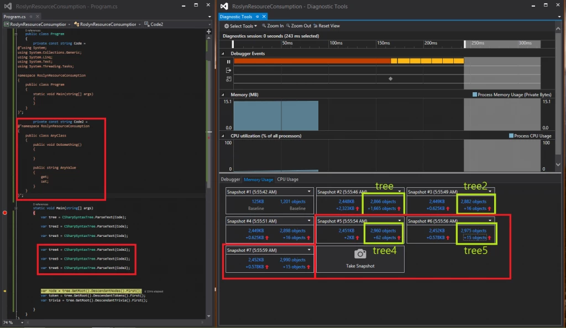Open the +62 objects diff link in Snapshot #5
This screenshot has width=566, height=328.
point(384,237)
